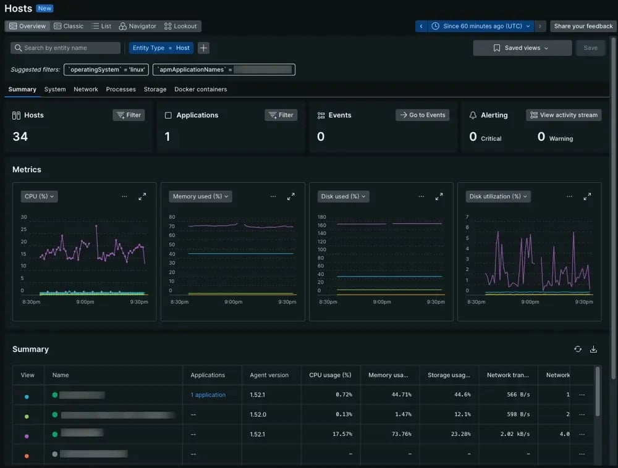This screenshot has width=618, height=468.
Task: Open View activity stream
Action: pyautogui.click(x=563, y=115)
